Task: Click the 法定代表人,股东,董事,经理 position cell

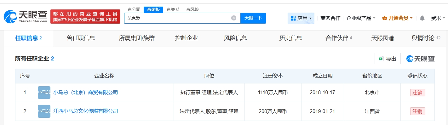Action: click(x=209, y=111)
